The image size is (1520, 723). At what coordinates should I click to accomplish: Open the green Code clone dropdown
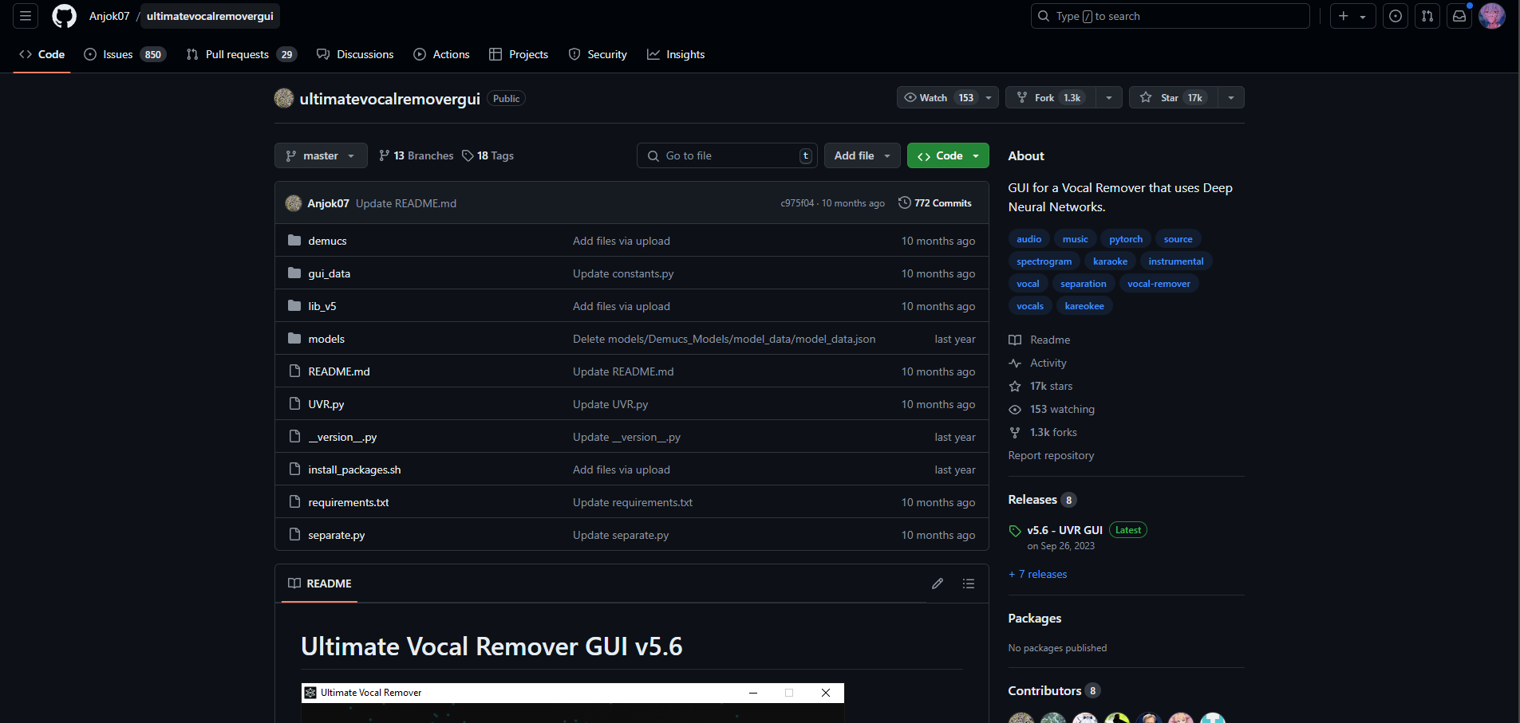pos(948,155)
